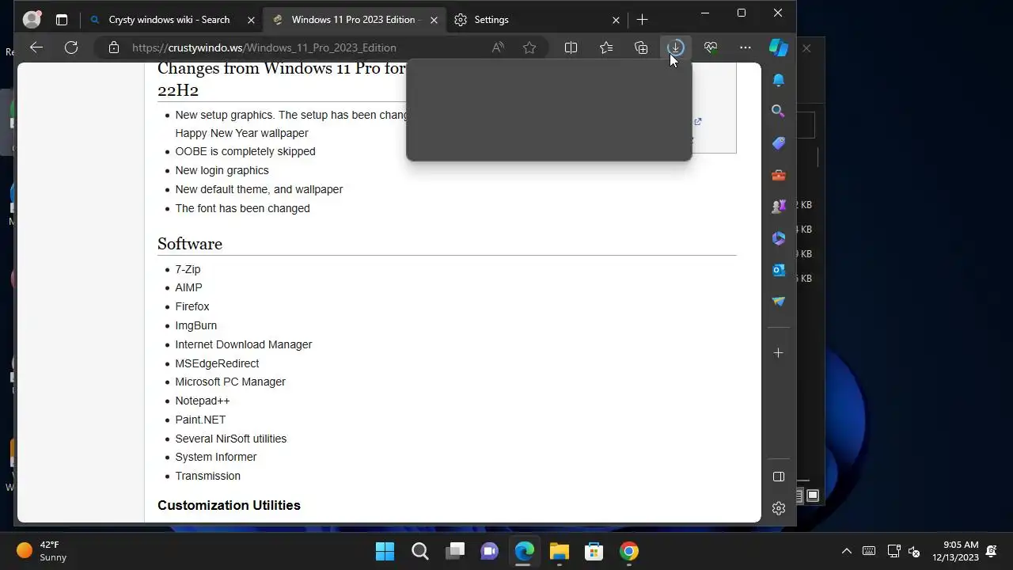Screen dimensions: 1013x570
Task: Toggle the Downloads flyout
Action: tap(675, 47)
